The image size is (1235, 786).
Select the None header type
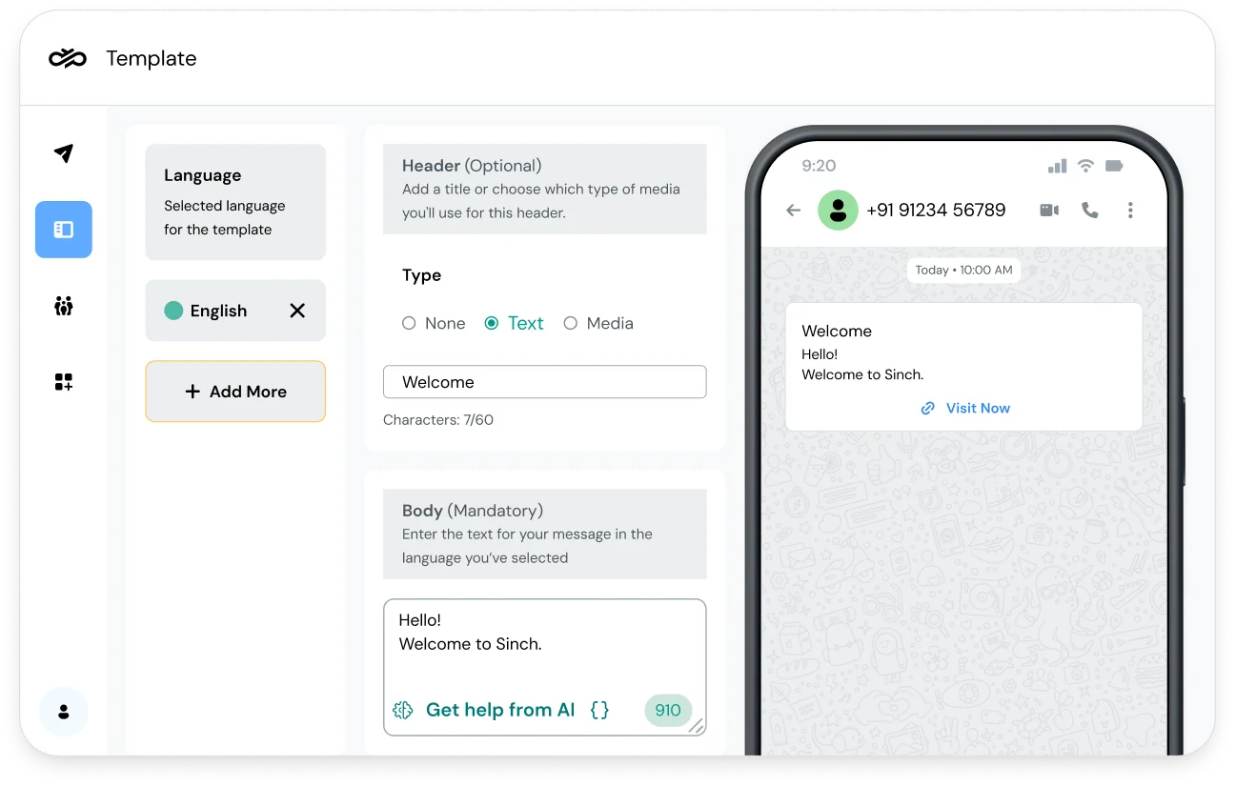(434, 323)
